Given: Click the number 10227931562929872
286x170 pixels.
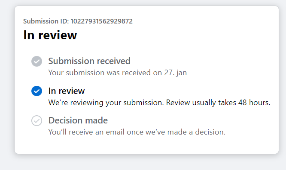Looking at the screenshot, I should 102,21.
